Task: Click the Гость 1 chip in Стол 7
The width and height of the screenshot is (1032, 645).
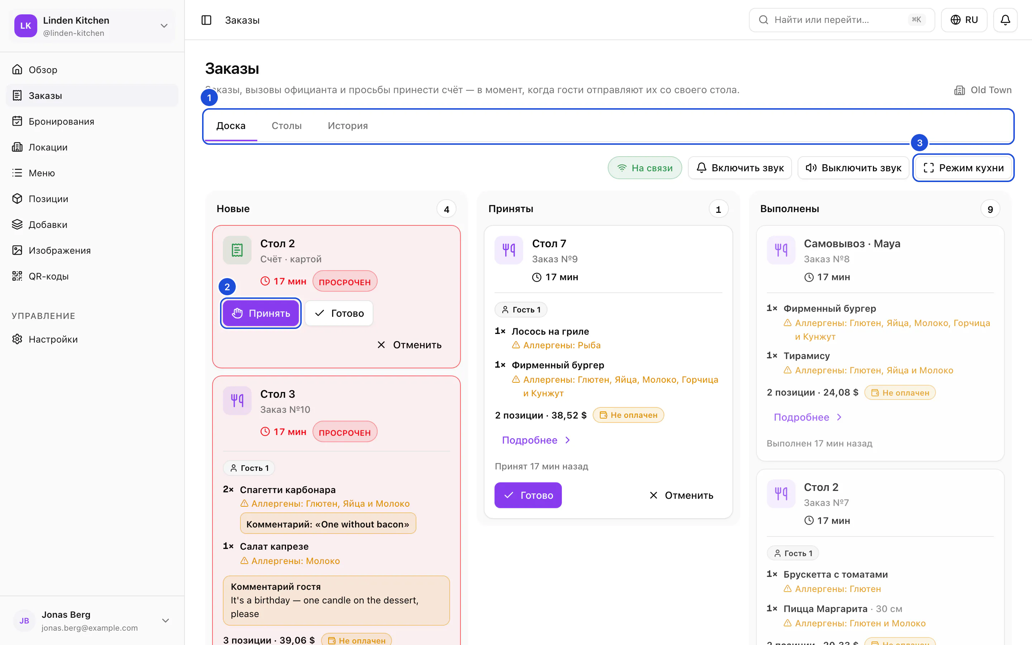Action: pyautogui.click(x=521, y=310)
